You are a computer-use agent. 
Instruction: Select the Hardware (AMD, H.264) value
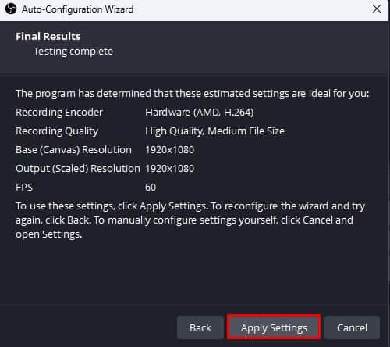tap(200, 113)
